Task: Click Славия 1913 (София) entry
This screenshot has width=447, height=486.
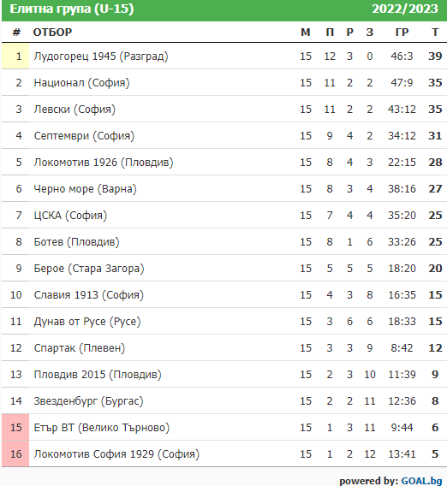Action: [89, 295]
